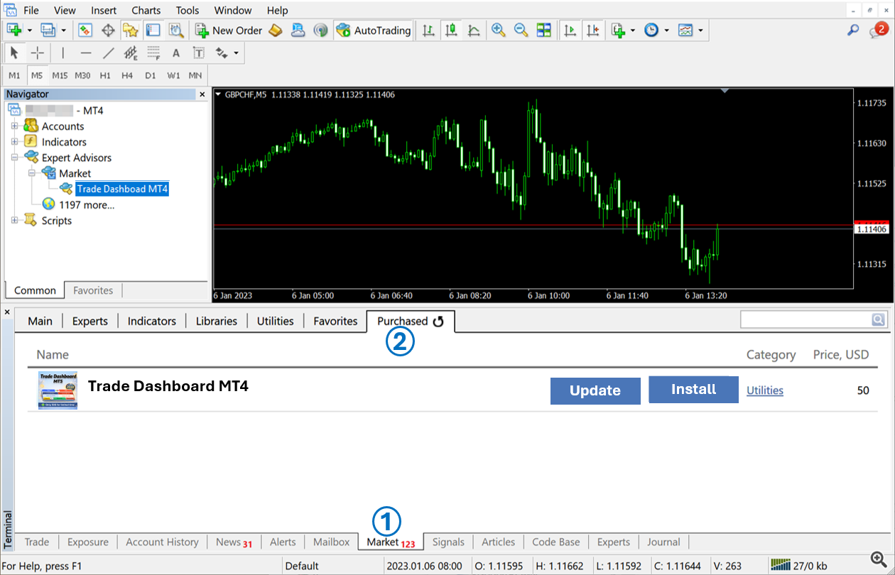This screenshot has width=895, height=575.
Task: Switch chart to bar chart style
Action: [428, 30]
